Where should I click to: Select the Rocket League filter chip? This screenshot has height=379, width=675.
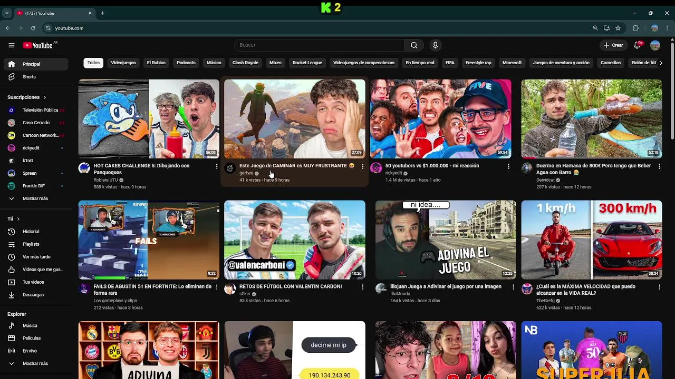[x=307, y=63]
